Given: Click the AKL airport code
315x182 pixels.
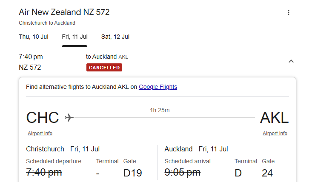Looking at the screenshot, I should (x=275, y=118).
